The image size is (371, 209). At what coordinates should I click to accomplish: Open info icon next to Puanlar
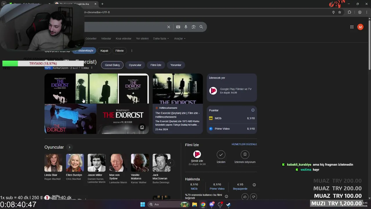(x=253, y=110)
